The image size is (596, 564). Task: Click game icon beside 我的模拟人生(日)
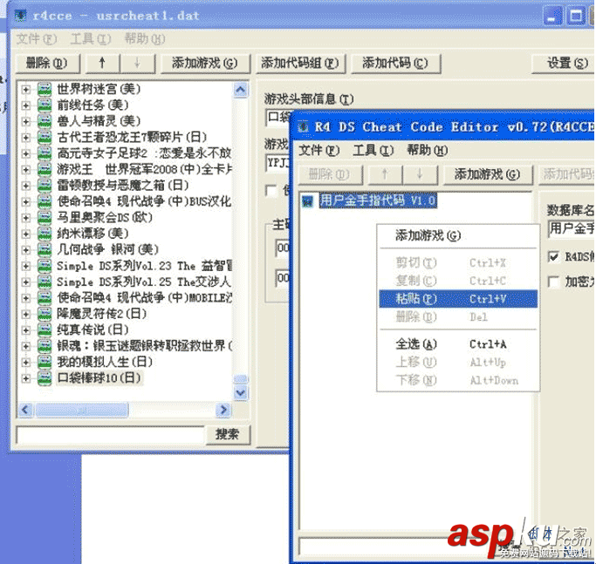45,362
